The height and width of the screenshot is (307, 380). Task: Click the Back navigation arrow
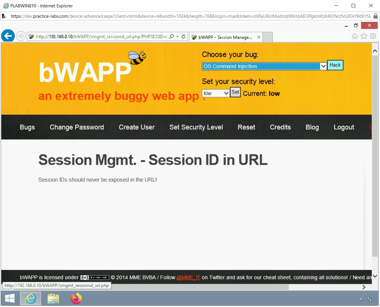coord(8,36)
